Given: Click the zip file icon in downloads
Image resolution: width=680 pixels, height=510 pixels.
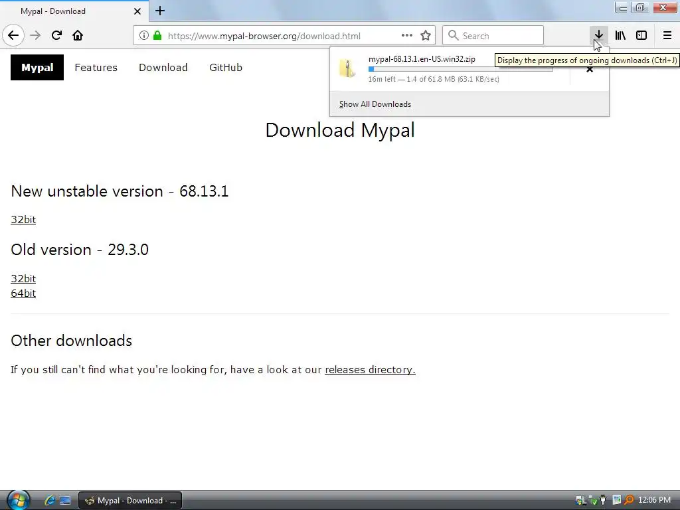Looking at the screenshot, I should tap(347, 68).
